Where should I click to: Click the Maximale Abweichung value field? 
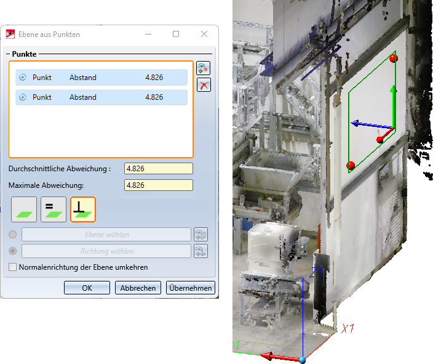[158, 185]
